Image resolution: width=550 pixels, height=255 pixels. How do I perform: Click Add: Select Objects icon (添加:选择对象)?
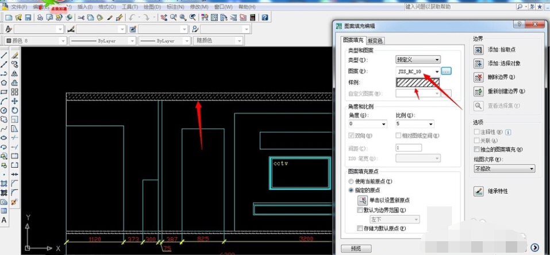coord(479,64)
